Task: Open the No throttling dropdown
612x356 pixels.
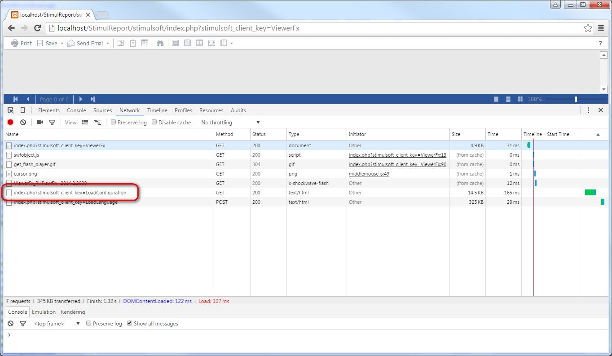Action: pos(230,122)
